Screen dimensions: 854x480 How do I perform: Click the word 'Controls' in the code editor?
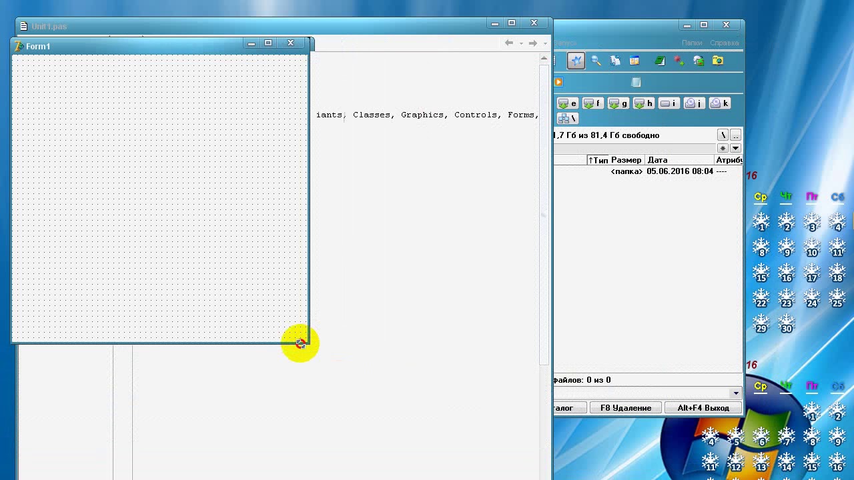click(x=476, y=115)
